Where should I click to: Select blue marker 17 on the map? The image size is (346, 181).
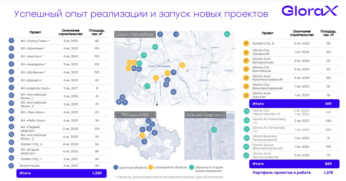point(174,72)
